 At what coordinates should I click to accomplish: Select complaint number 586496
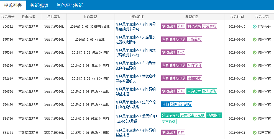tap(8, 104)
